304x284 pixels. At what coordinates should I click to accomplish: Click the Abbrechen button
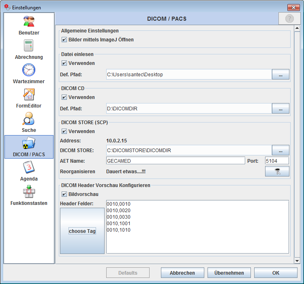[182, 273]
